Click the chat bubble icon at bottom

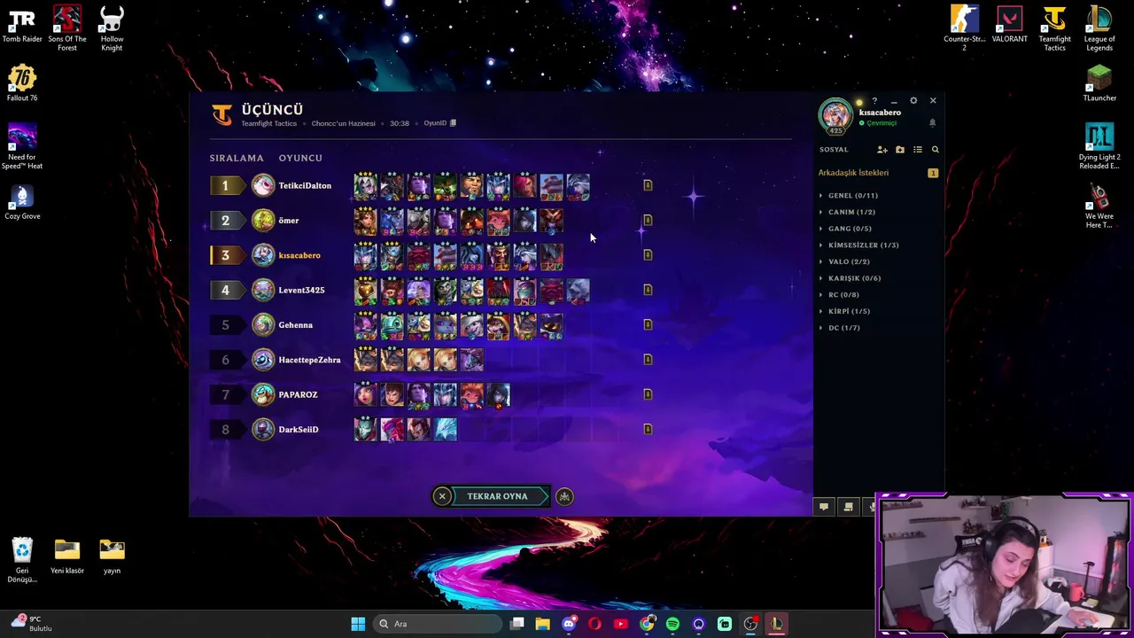tap(824, 507)
